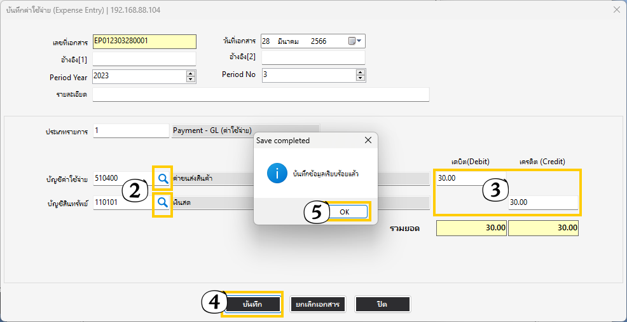This screenshot has height=322, width=627.
Task: Open the document date calendar dropdown
Action: click(x=355, y=41)
